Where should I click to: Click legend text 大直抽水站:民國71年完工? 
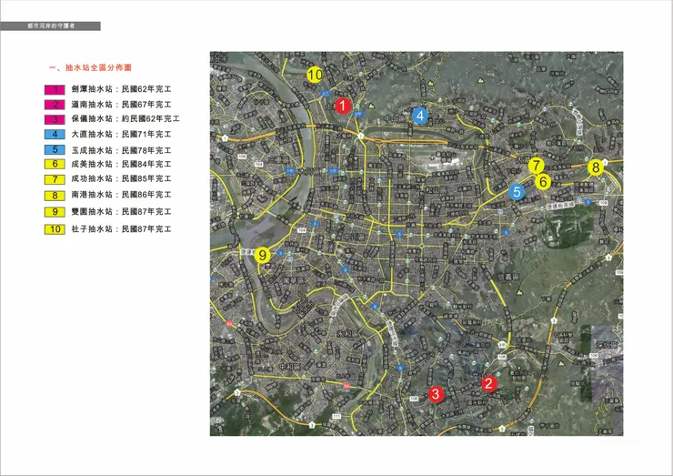click(122, 135)
